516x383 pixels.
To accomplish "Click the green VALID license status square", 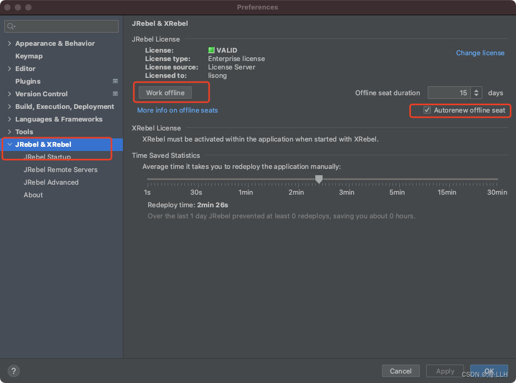I will click(211, 50).
